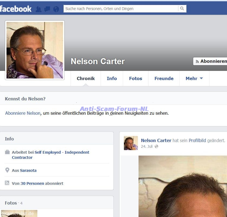Open the large profile picture thumbnail
227x217 pixels.
[x=35, y=50]
